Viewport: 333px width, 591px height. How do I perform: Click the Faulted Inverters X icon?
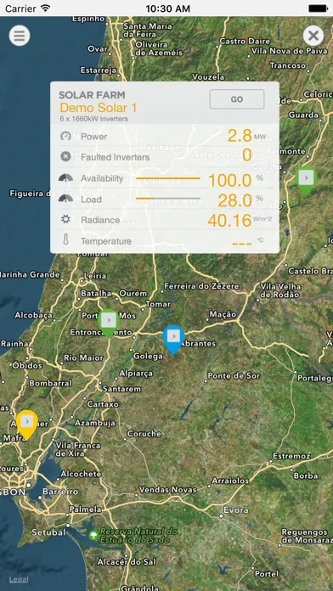coord(65,156)
